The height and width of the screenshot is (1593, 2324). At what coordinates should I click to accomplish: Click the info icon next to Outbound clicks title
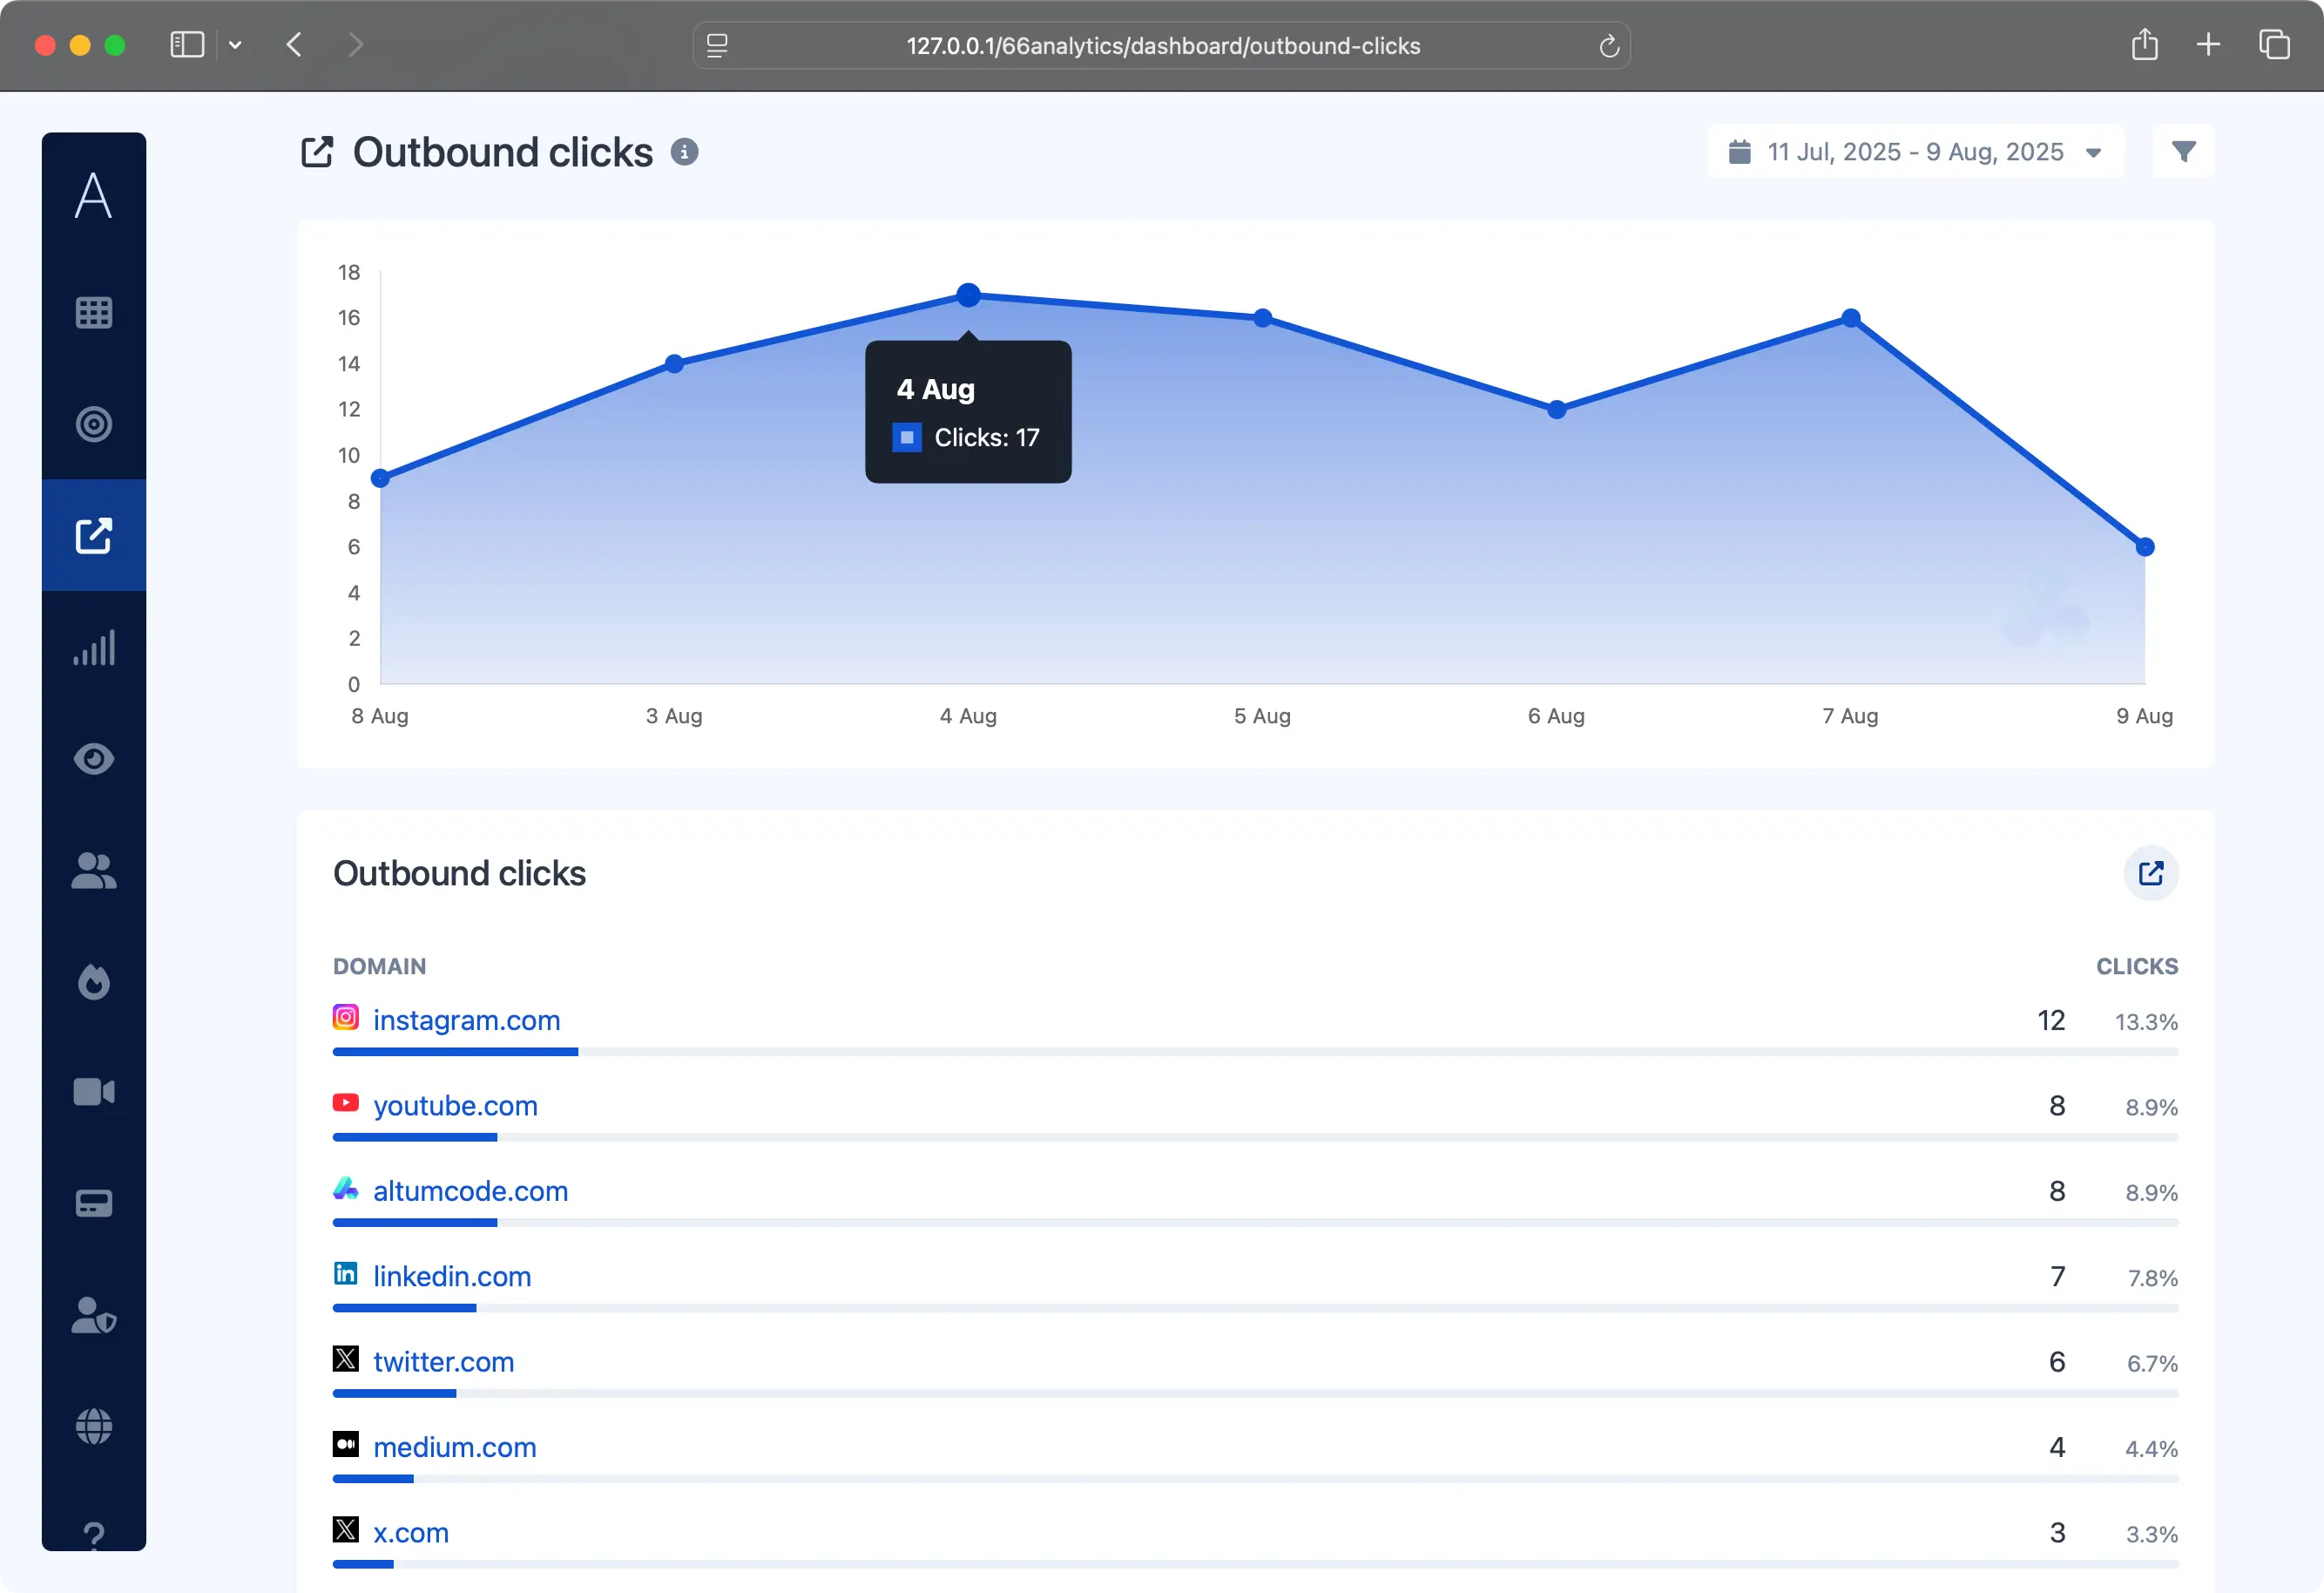[x=684, y=153]
